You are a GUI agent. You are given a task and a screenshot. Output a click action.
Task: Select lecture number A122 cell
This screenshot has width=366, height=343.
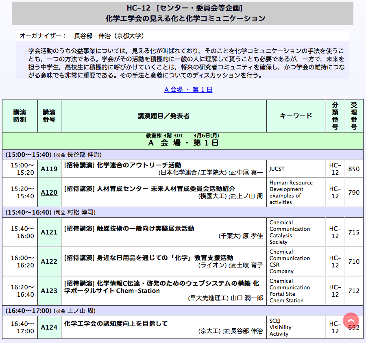pyautogui.click(x=49, y=261)
